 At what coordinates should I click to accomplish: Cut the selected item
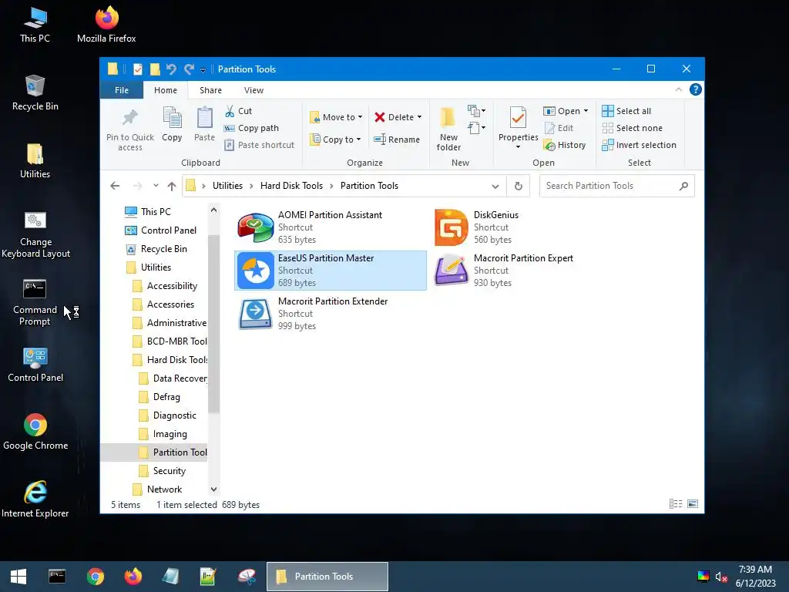(239, 111)
